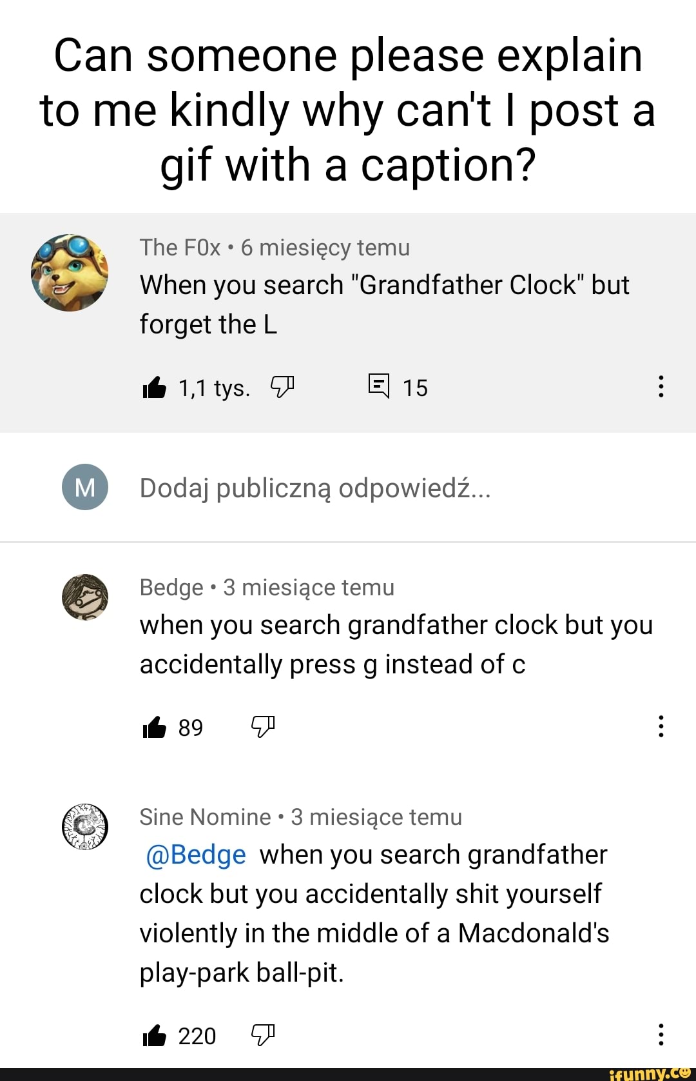Click the iFunny watermark logo

(650, 1073)
